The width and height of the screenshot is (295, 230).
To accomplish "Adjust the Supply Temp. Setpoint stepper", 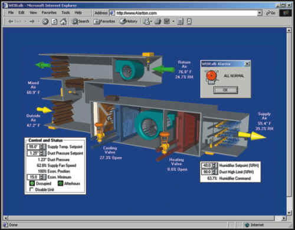I will (41, 147).
